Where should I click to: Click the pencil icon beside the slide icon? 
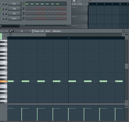click(6, 35)
